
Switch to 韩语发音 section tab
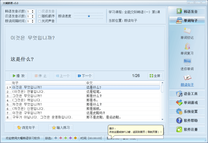(x=187, y=11)
